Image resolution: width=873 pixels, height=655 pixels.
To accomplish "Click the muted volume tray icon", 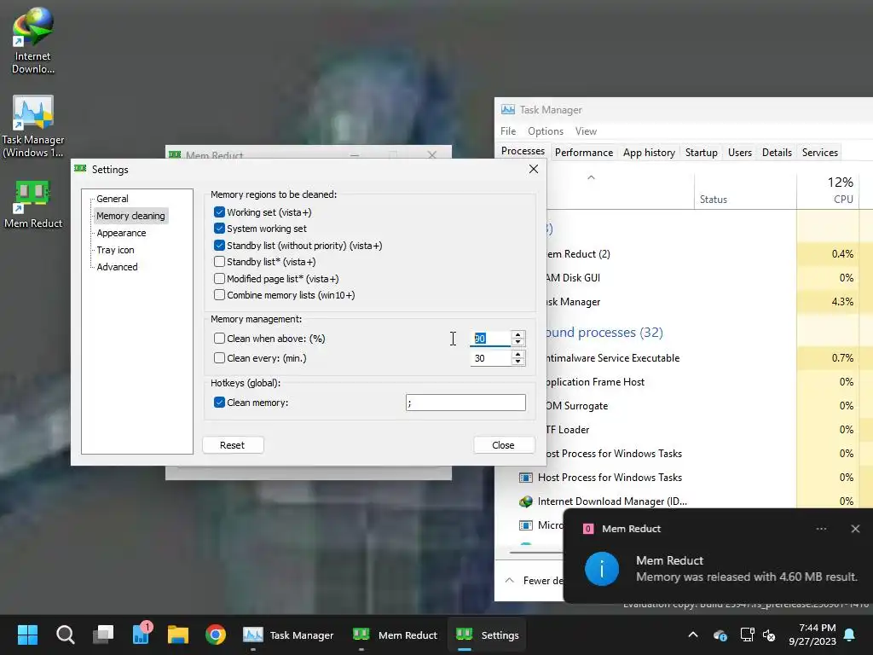I will click(770, 635).
